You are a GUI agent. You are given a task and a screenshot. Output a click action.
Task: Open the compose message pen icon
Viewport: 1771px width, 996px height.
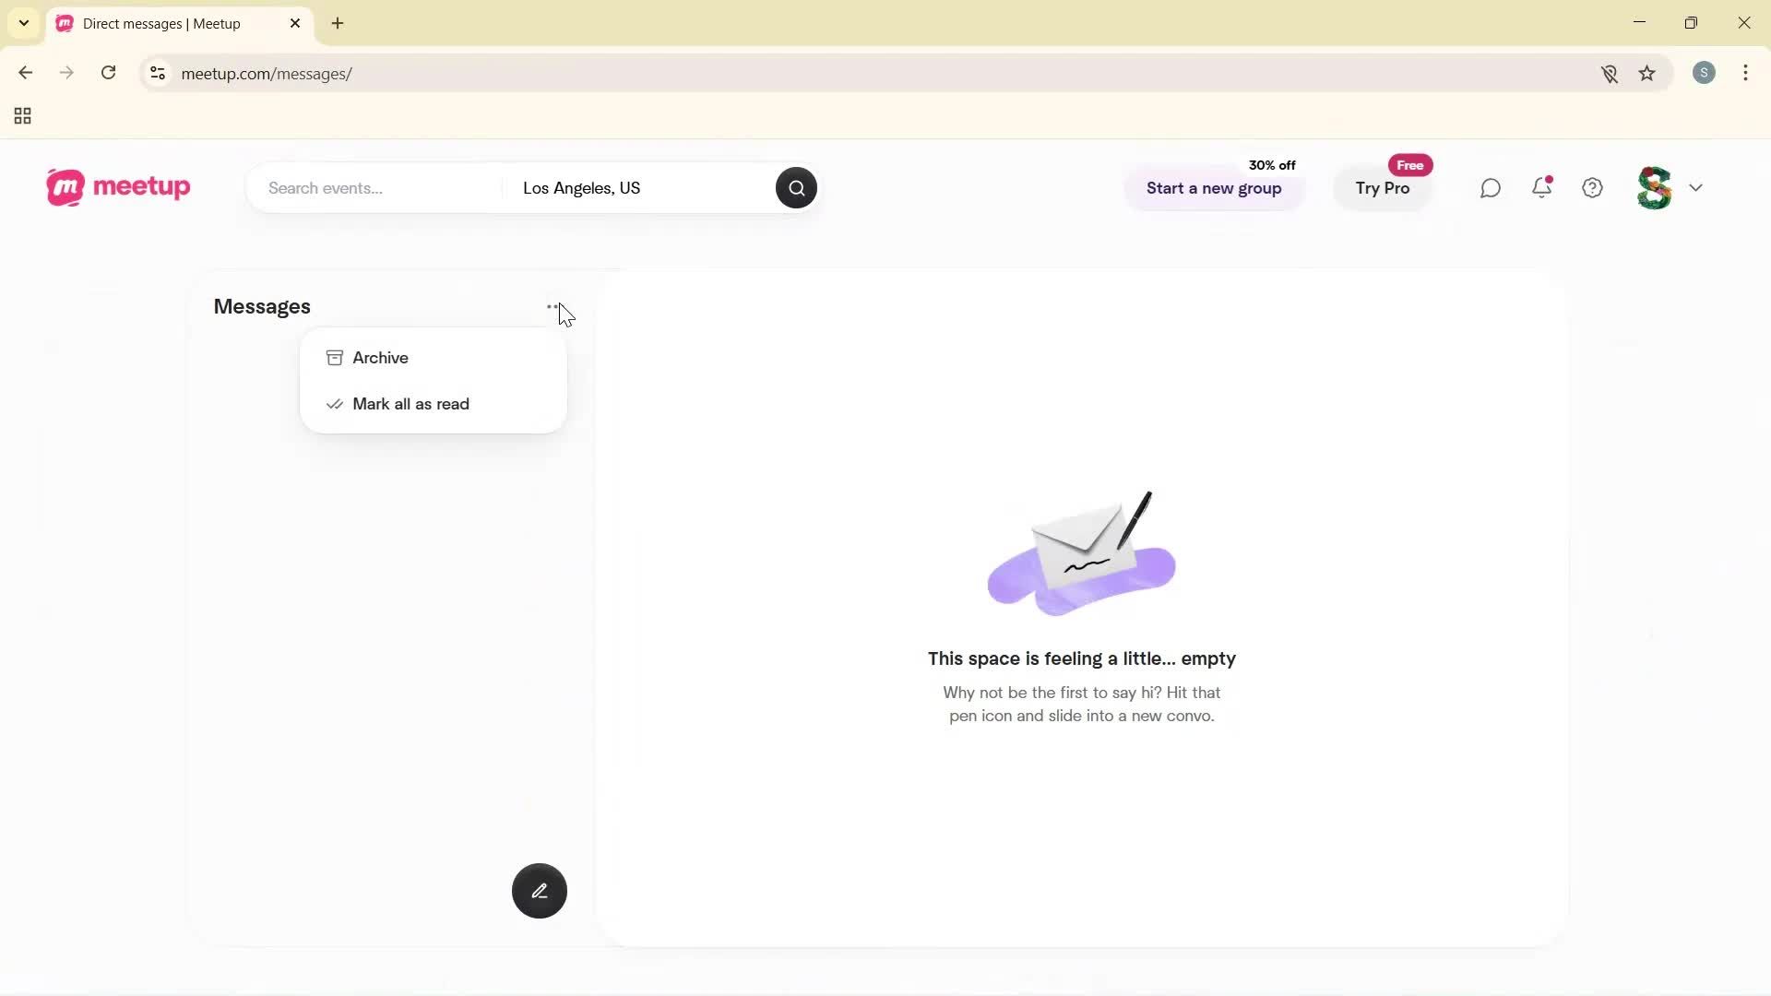[539, 890]
